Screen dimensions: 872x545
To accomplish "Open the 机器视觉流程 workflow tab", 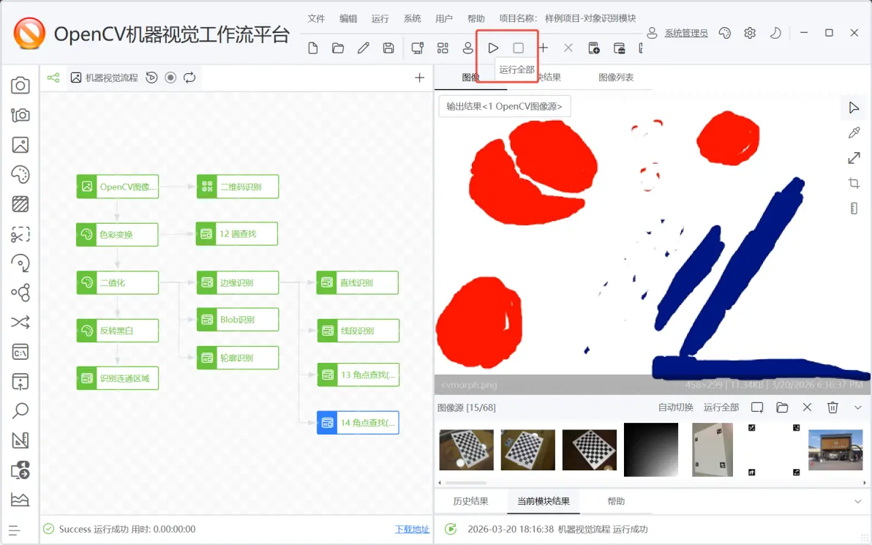I will pos(104,78).
